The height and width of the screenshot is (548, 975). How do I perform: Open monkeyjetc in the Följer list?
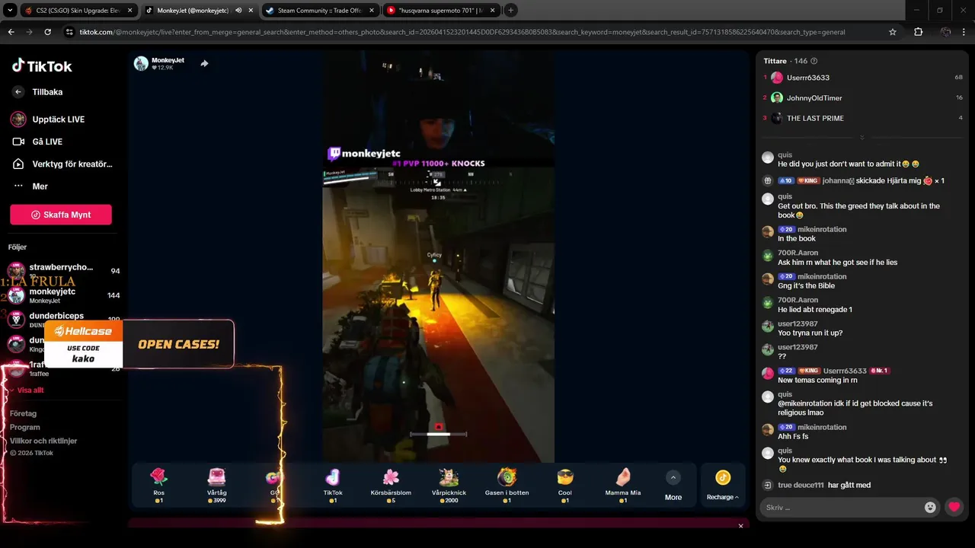[x=63, y=295]
